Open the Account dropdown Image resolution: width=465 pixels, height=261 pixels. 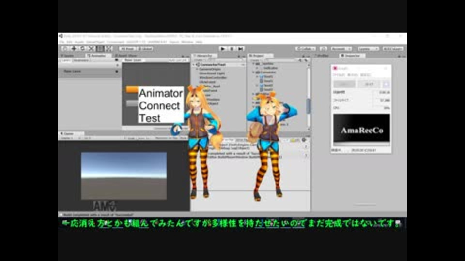click(341, 49)
